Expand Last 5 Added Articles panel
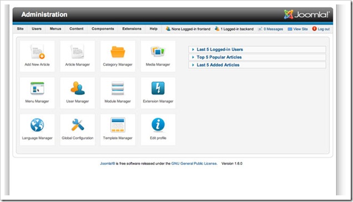The image size is (353, 202). [x=257, y=65]
